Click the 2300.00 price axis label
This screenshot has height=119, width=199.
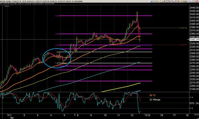[194, 53]
